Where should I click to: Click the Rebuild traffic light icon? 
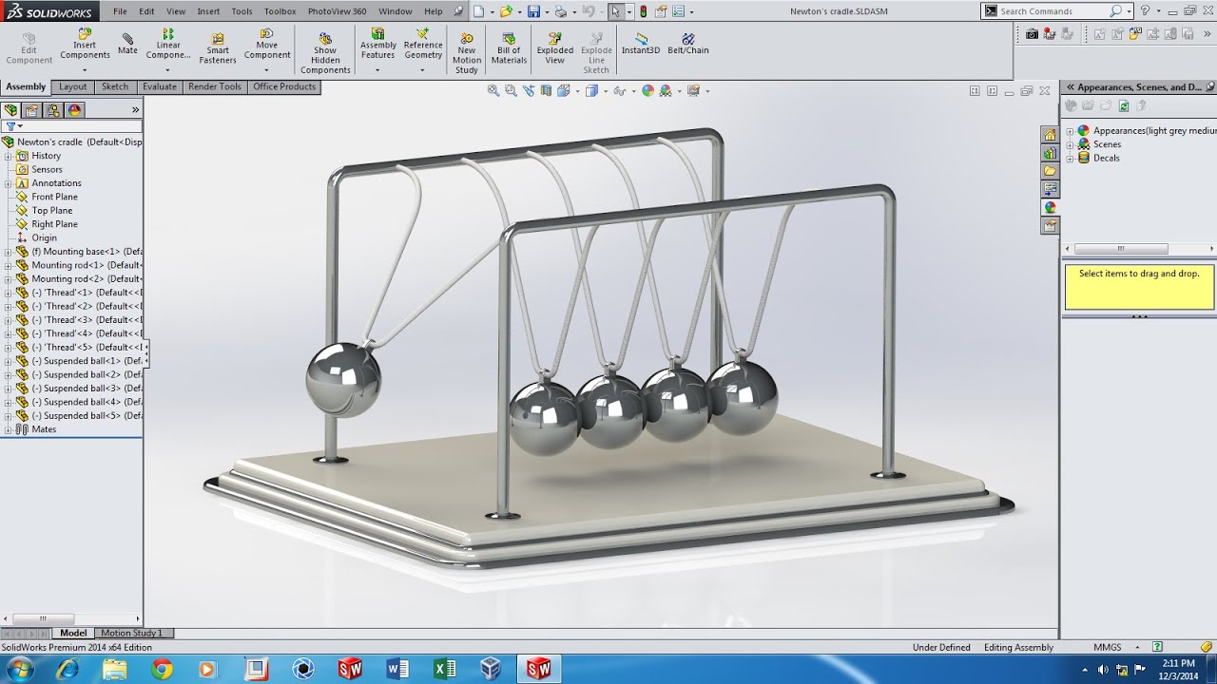pyautogui.click(x=644, y=11)
